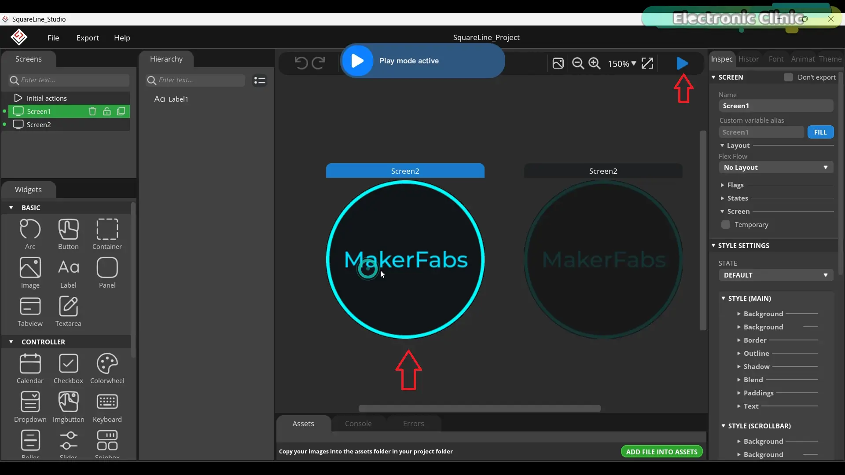Image resolution: width=845 pixels, height=475 pixels.
Task: Check the Temporary screen checkbox
Action: click(x=726, y=225)
